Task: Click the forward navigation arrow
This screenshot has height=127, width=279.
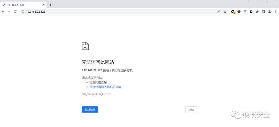Action: point(9,12)
